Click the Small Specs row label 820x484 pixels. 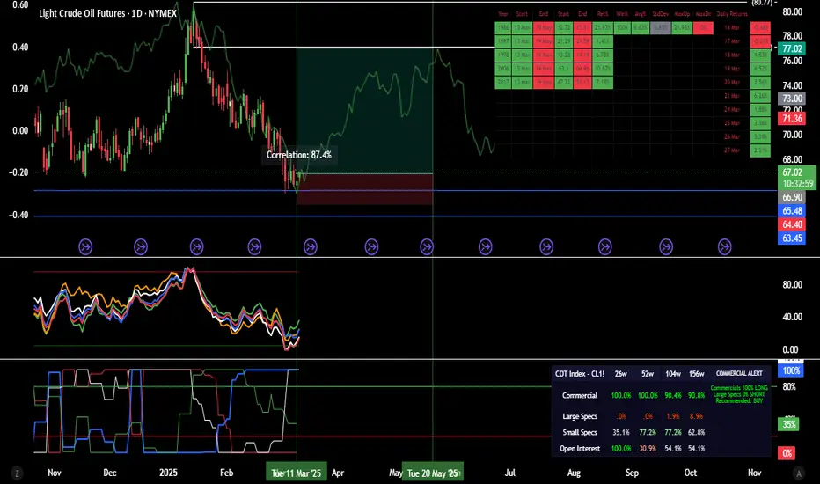coord(580,433)
